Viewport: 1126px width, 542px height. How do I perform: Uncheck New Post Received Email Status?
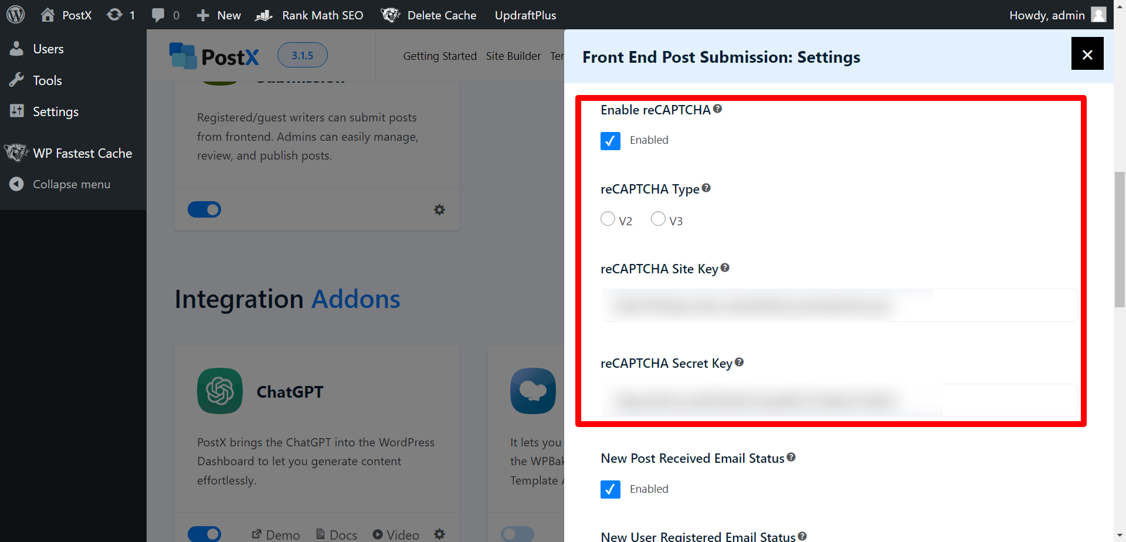tap(610, 489)
